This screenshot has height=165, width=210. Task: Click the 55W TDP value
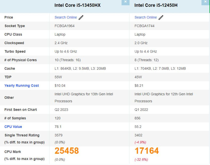coord(58,77)
